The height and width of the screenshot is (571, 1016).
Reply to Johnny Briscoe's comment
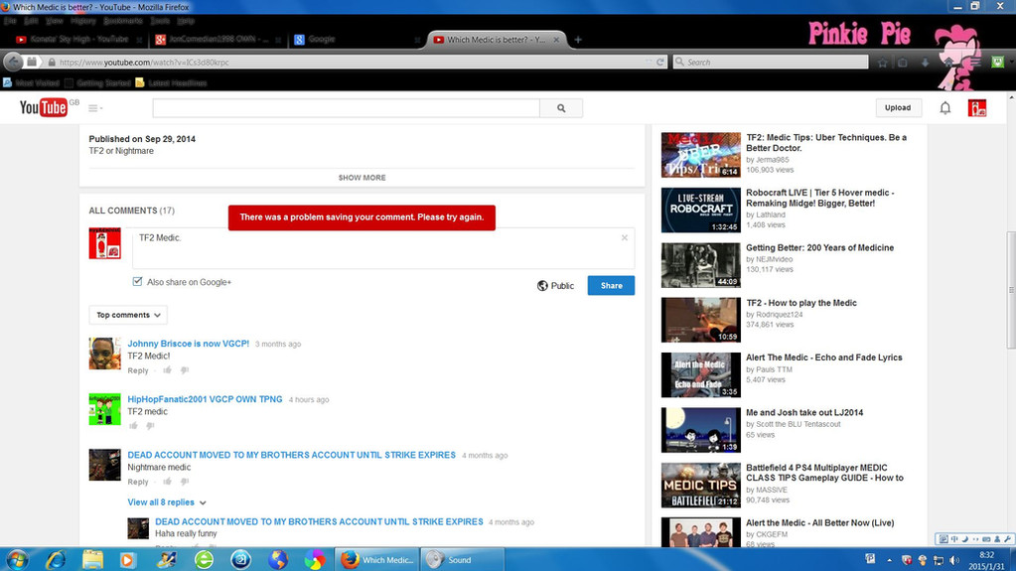[x=138, y=370]
